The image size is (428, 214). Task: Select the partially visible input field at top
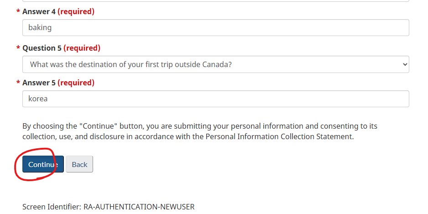click(x=216, y=1)
